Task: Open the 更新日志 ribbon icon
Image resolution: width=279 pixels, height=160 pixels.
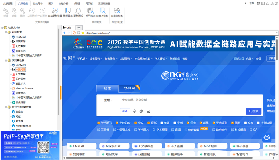Action: click(x=68, y=12)
